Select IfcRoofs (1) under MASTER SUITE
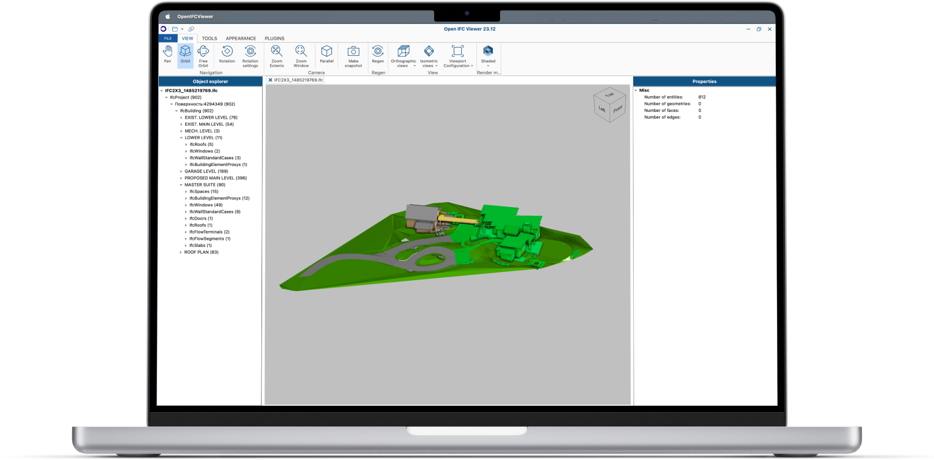The image size is (934, 460). coord(201,225)
